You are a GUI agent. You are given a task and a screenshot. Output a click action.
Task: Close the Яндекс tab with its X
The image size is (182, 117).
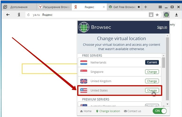pyautogui.click(x=104, y=7)
